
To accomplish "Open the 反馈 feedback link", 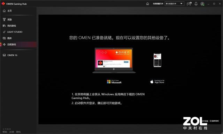I will coord(11,132).
